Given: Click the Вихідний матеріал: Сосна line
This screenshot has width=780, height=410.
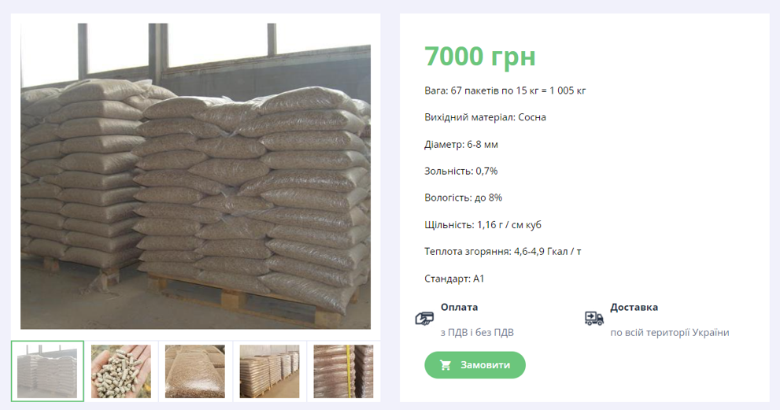Looking at the screenshot, I should 485,117.
